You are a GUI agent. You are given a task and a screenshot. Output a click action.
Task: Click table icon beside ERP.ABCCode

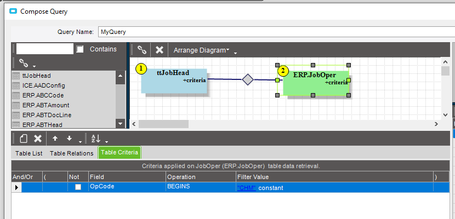click(16, 96)
